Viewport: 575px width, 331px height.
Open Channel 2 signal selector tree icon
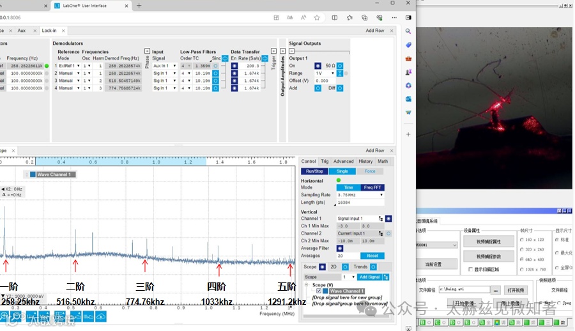click(x=381, y=233)
